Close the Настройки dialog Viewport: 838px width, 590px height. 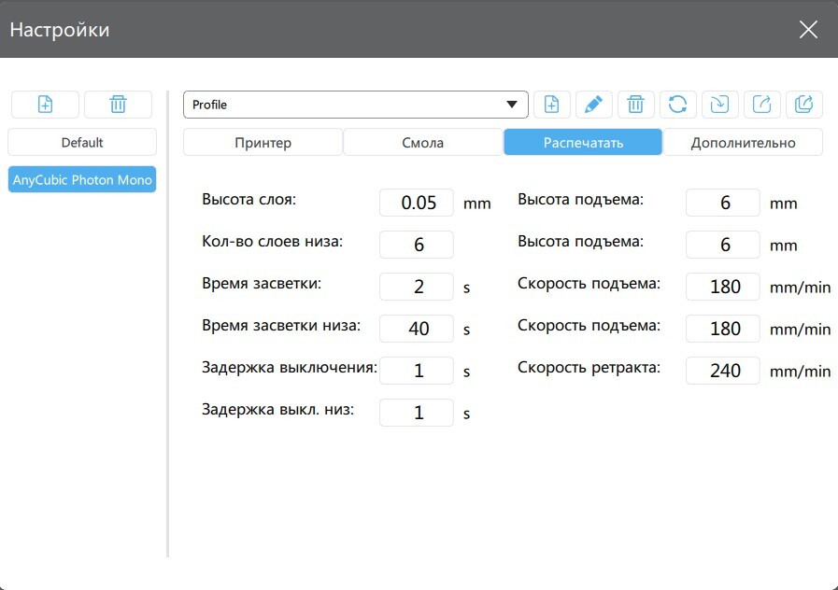tap(808, 29)
